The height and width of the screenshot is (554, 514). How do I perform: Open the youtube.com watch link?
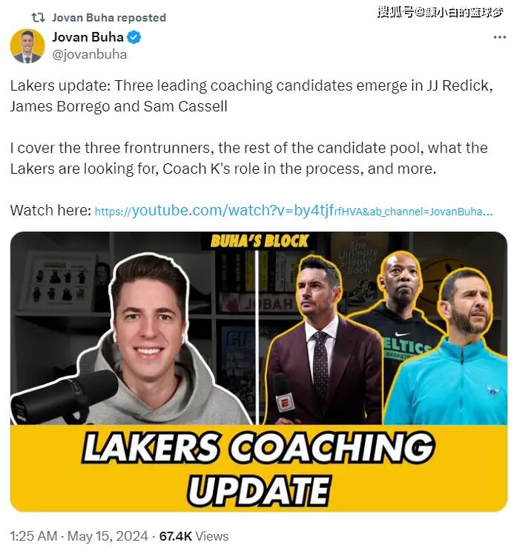click(x=294, y=211)
